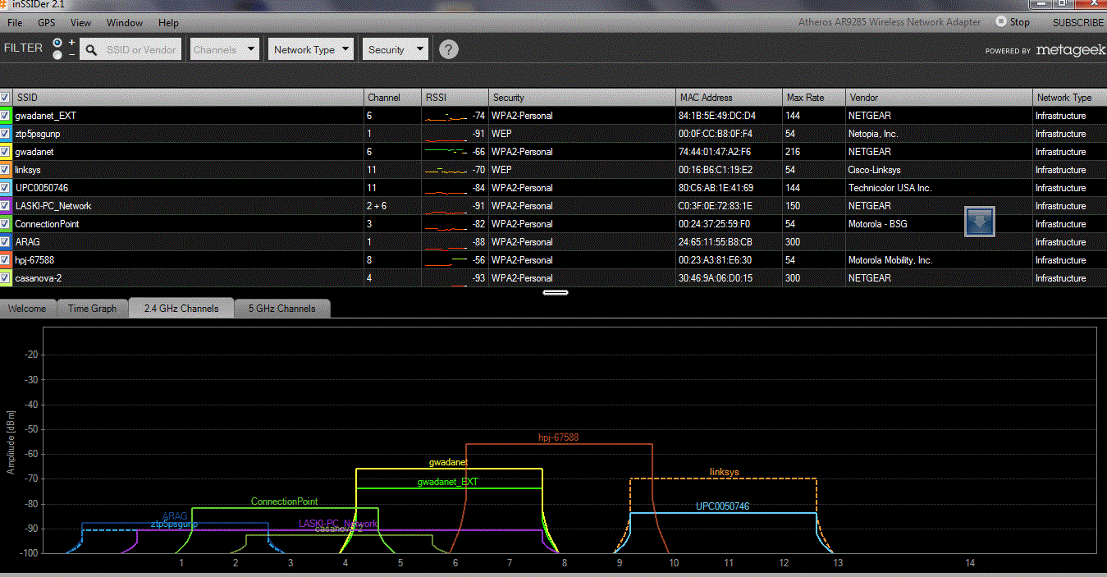Switch to the Time Graph tab
1107x577 pixels.
(x=92, y=309)
